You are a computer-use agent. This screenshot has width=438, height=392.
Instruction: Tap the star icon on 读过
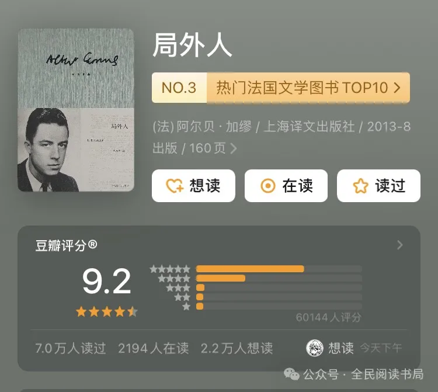pos(360,186)
